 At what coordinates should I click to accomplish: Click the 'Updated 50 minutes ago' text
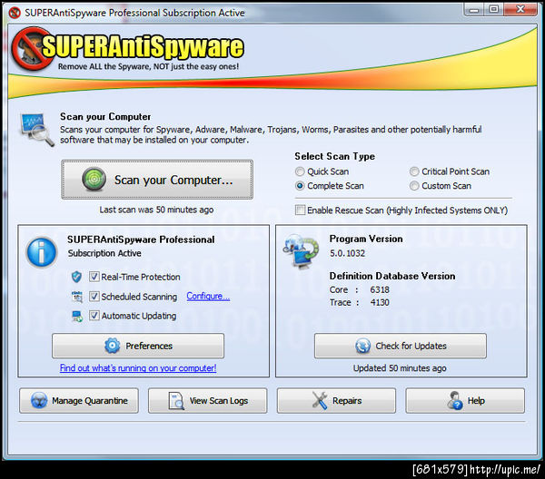[400, 368]
